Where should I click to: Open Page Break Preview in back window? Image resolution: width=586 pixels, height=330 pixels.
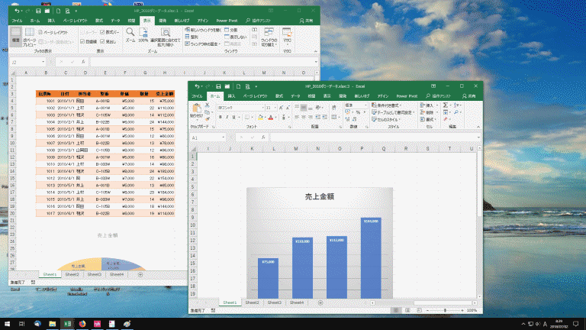pos(29,37)
